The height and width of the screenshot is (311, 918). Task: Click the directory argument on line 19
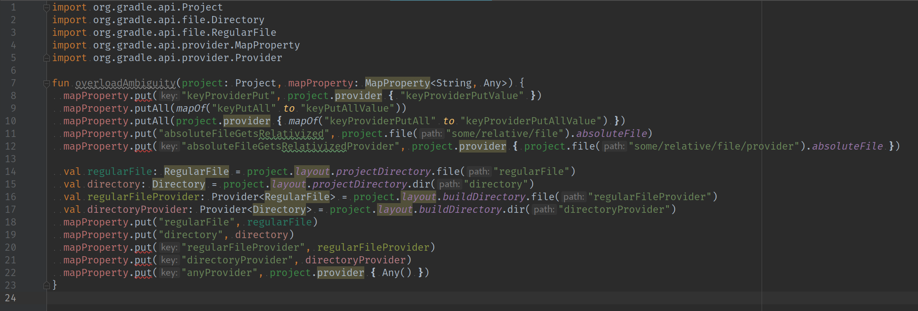[x=262, y=235]
